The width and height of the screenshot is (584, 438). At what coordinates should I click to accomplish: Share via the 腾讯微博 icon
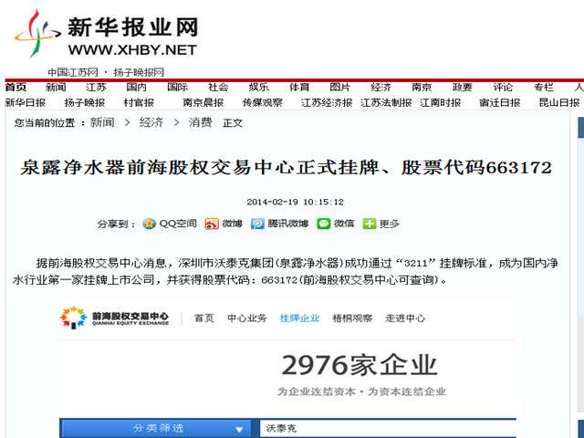pos(257,224)
